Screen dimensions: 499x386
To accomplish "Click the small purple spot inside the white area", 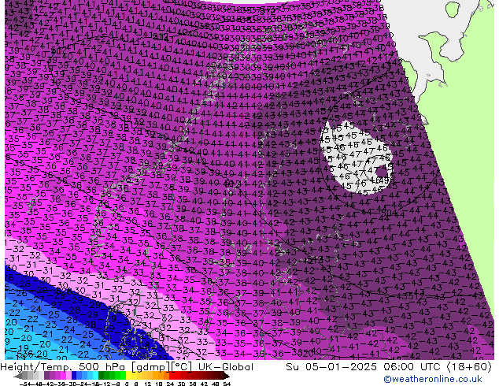I will pyautogui.click(x=382, y=172).
